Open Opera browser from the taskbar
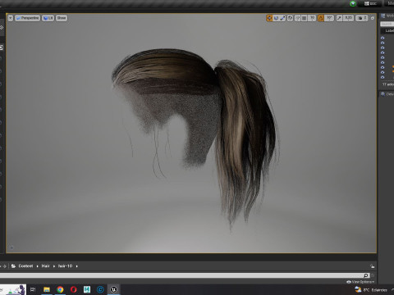 [x=74, y=289]
